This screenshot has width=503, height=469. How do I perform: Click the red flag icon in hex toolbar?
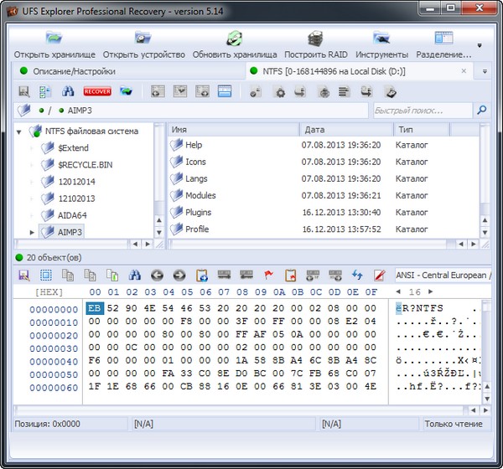click(269, 275)
